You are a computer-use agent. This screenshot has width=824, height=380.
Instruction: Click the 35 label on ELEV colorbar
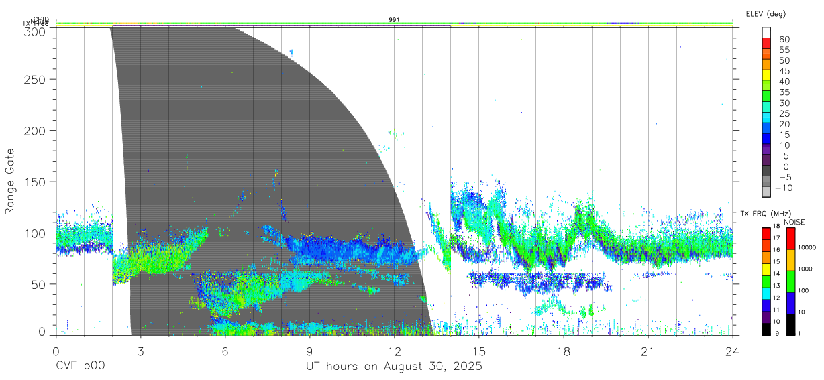click(784, 92)
